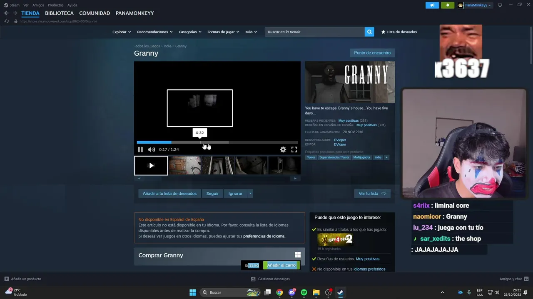Add a tag with the plus button
This screenshot has width=533, height=299.
pos(386,157)
